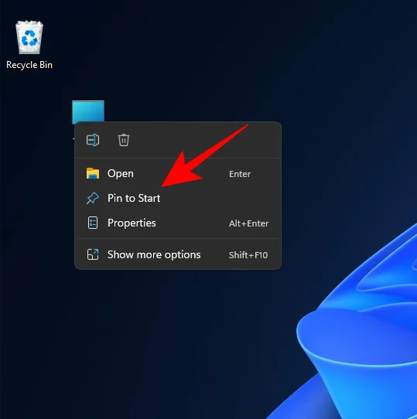417x419 pixels.
Task: Open the Recycle Bin desktop icon
Action: (x=29, y=37)
